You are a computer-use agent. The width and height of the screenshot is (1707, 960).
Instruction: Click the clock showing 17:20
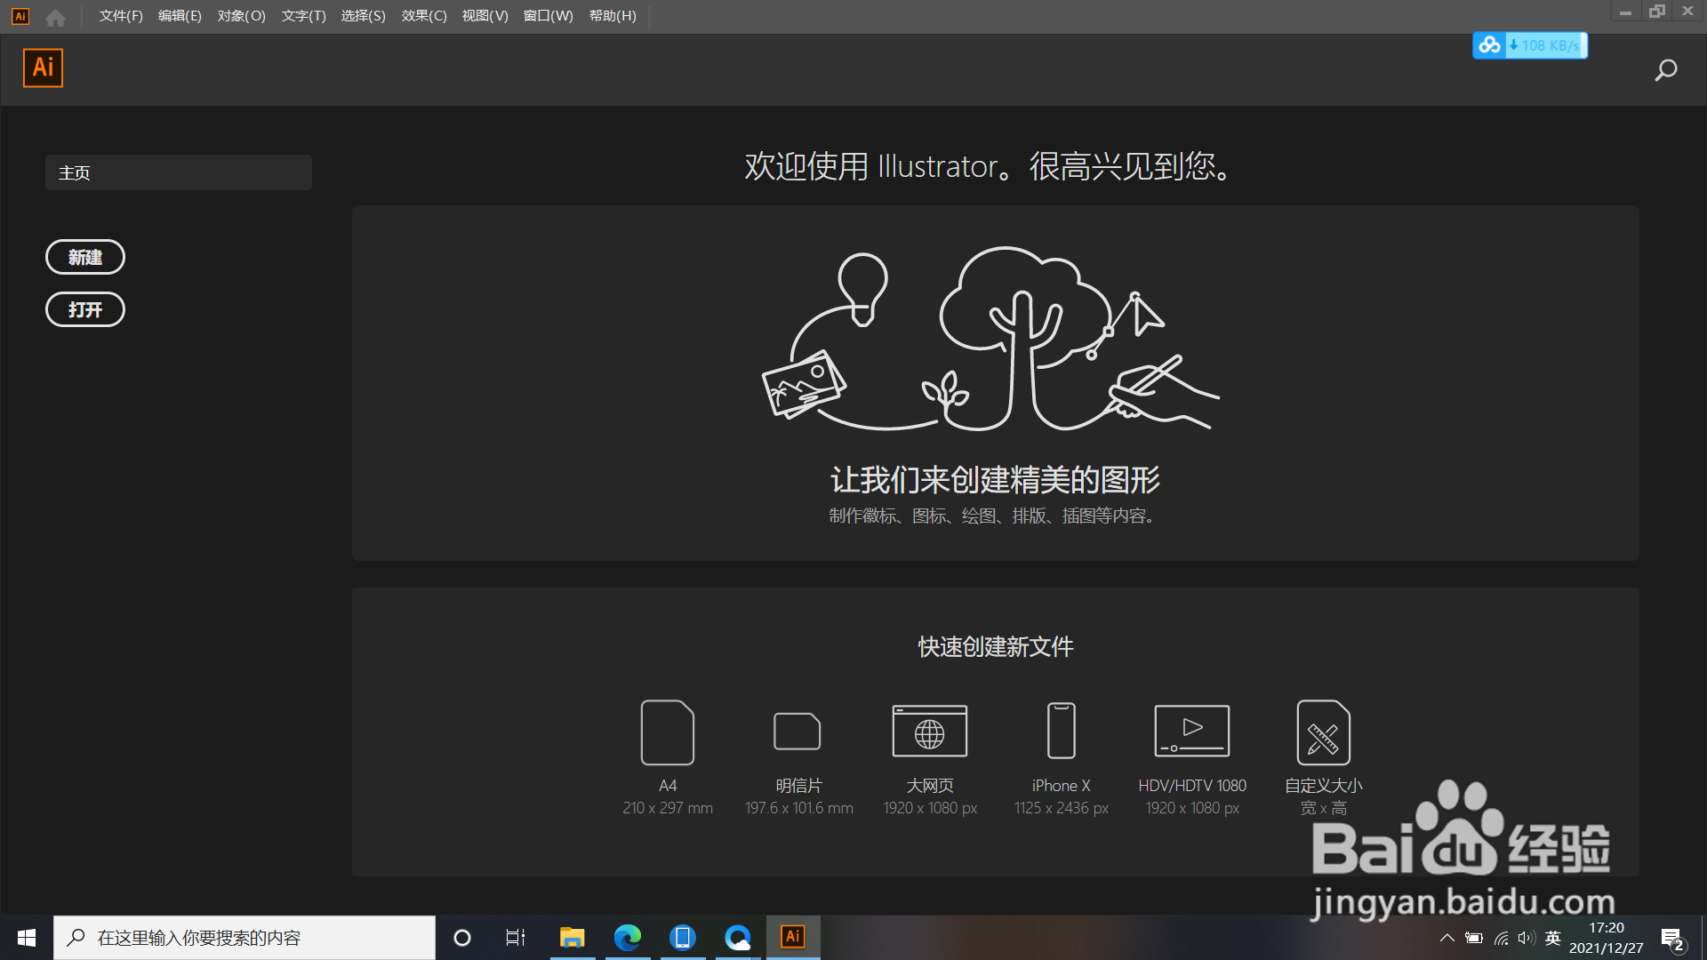(x=1607, y=927)
